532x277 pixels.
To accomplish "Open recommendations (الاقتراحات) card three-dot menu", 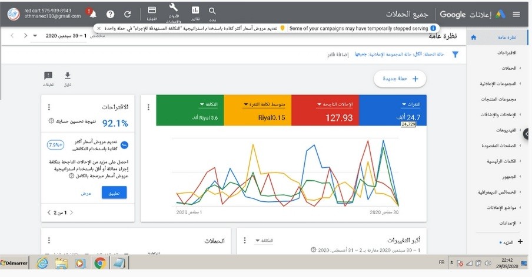I will 49,107.
